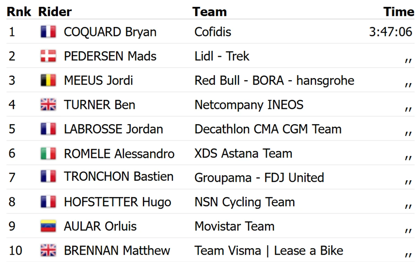
Task: Select the Netcompany INEOS team link
Action: pos(249,105)
